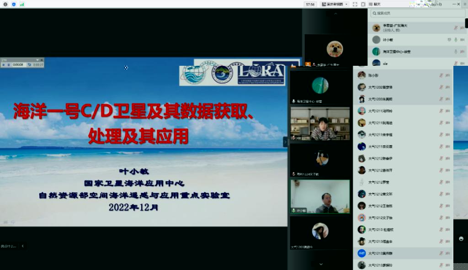Select the 海洋卫星中心 video tile
The image size is (468, 270).
click(x=320, y=87)
